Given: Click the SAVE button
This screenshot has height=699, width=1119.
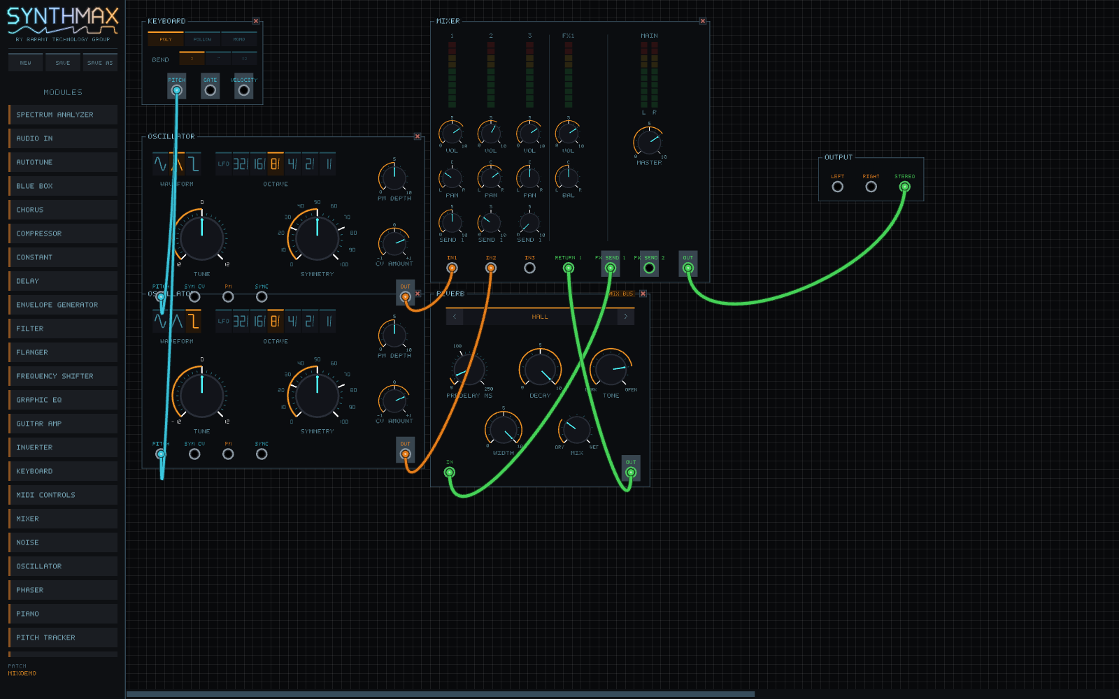Looking at the screenshot, I should pos(63,63).
